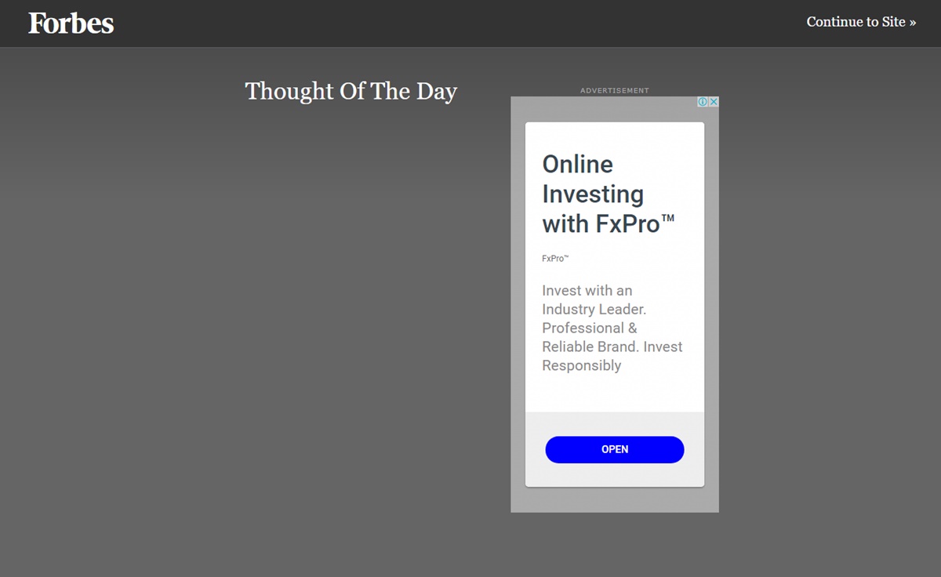
Task: Click the Forbes logo
Action: [71, 23]
